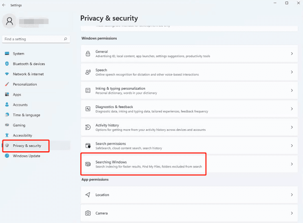Click the Location arrow icon
This screenshot has width=303, height=223.
tap(88, 194)
